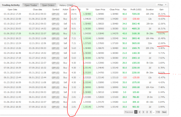The width and height of the screenshot is (181, 117).
Task: Sort by TP column header
Action: click(87, 10)
